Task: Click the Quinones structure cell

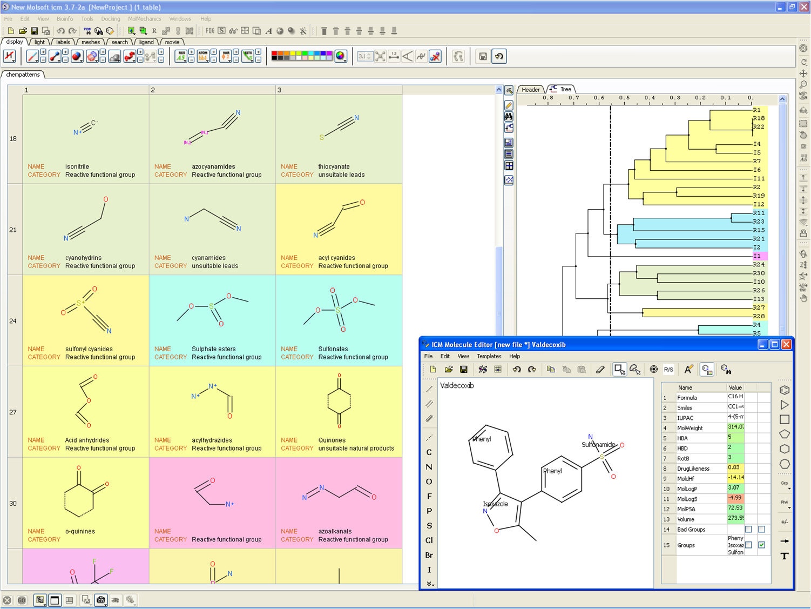Action: (x=339, y=412)
